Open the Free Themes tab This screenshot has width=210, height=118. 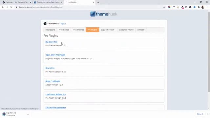click(x=78, y=30)
